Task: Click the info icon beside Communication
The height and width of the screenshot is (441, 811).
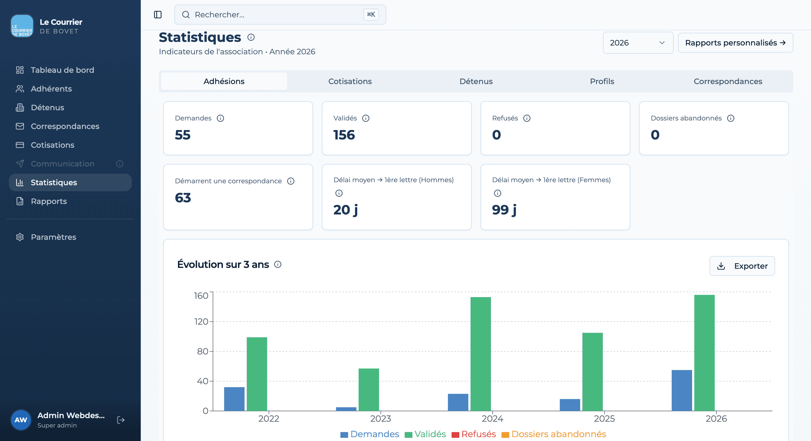Action: [120, 163]
